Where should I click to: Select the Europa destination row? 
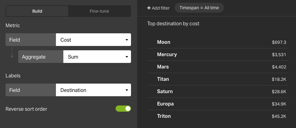click(x=218, y=104)
